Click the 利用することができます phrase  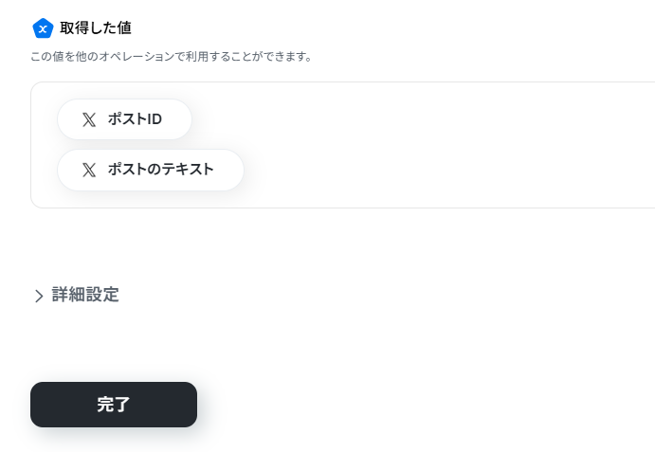pos(248,57)
